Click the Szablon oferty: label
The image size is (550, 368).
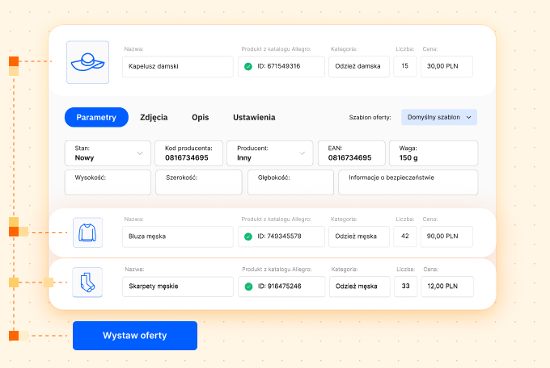pyautogui.click(x=370, y=118)
